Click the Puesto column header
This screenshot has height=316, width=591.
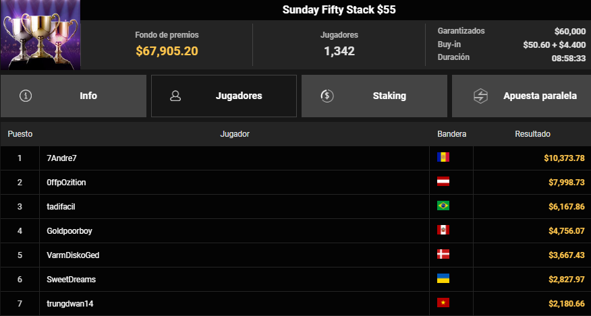(20, 134)
